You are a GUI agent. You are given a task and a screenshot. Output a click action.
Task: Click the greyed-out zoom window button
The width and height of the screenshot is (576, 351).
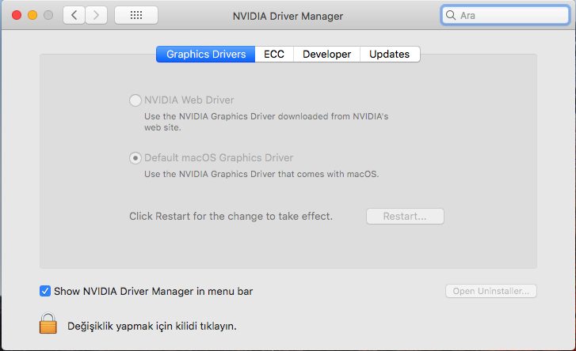point(48,15)
